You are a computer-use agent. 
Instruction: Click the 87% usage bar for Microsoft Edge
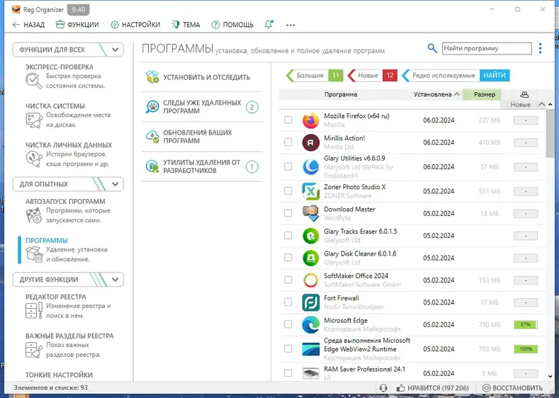click(525, 325)
